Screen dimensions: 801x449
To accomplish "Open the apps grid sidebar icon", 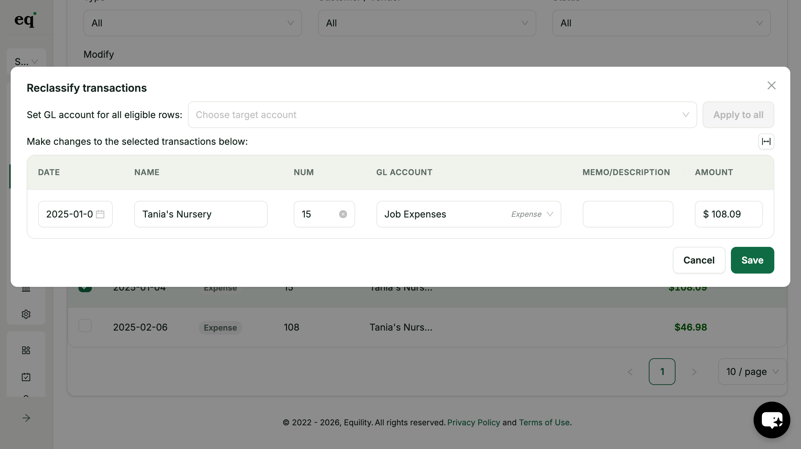I will 26,350.
